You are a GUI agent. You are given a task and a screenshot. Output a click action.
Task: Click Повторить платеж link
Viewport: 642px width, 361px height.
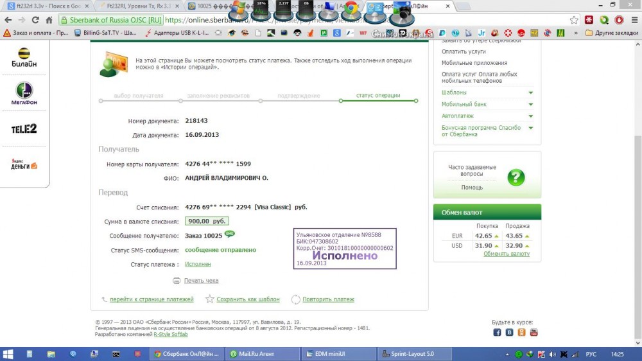[x=328, y=299]
